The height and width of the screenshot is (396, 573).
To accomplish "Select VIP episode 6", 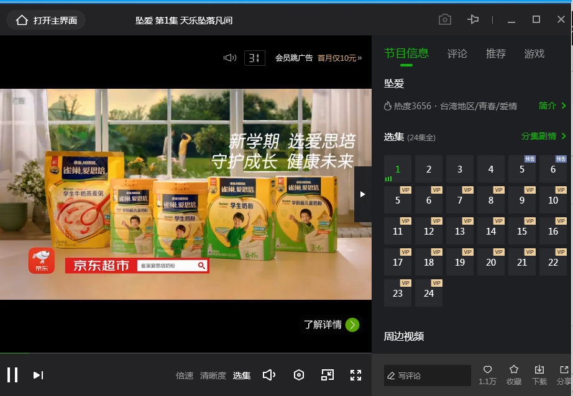I will click(429, 200).
